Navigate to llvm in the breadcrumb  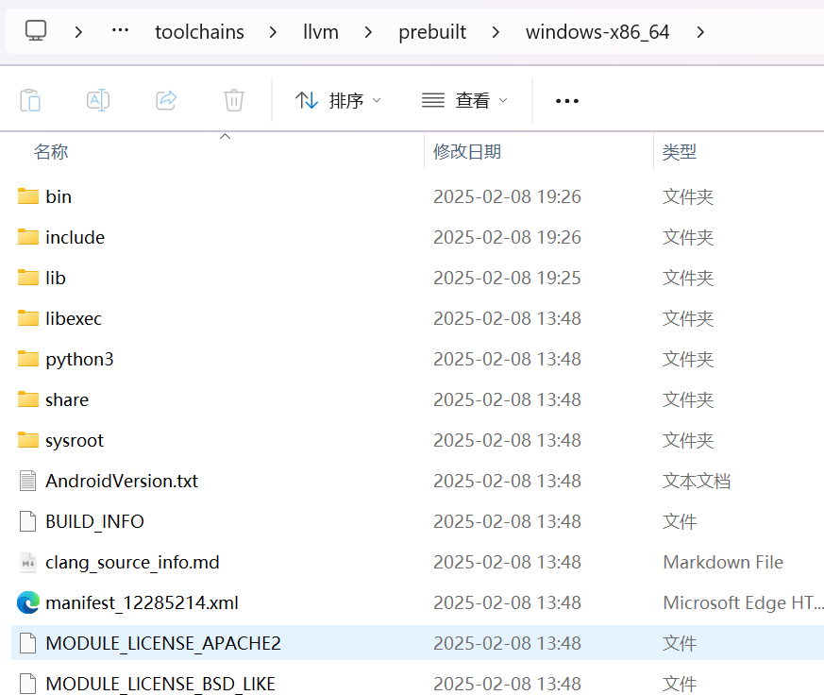click(320, 31)
